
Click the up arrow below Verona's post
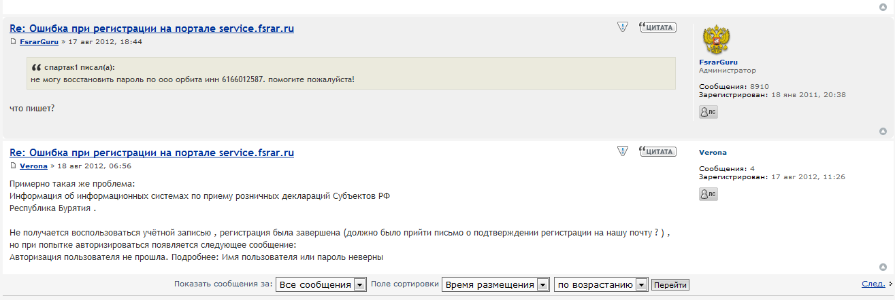(883, 267)
